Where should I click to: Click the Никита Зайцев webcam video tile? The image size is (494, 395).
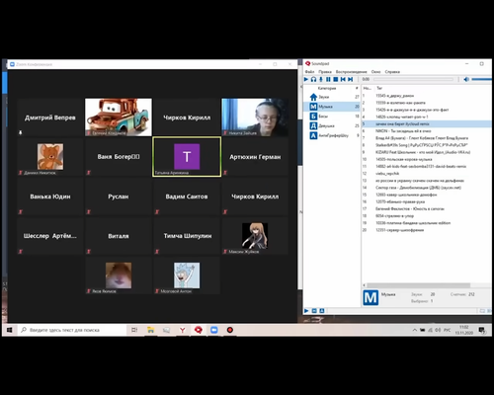pos(255,118)
